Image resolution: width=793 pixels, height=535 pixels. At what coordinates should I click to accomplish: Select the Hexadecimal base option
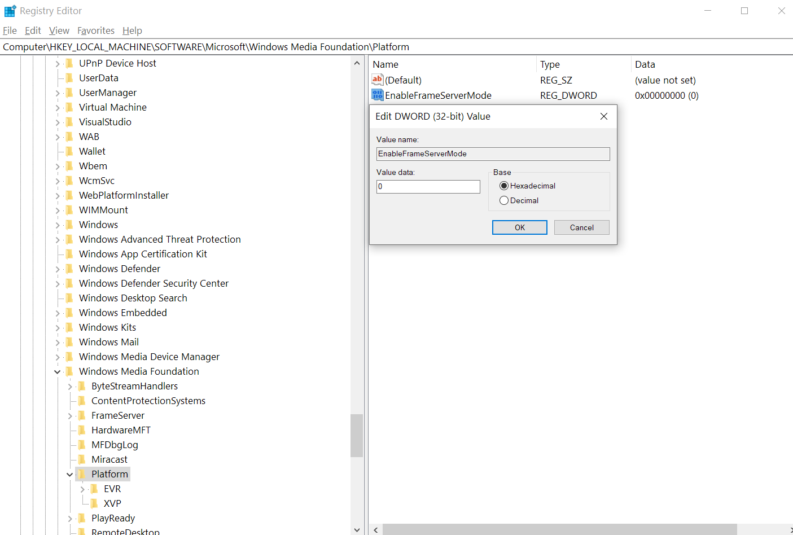click(x=504, y=186)
